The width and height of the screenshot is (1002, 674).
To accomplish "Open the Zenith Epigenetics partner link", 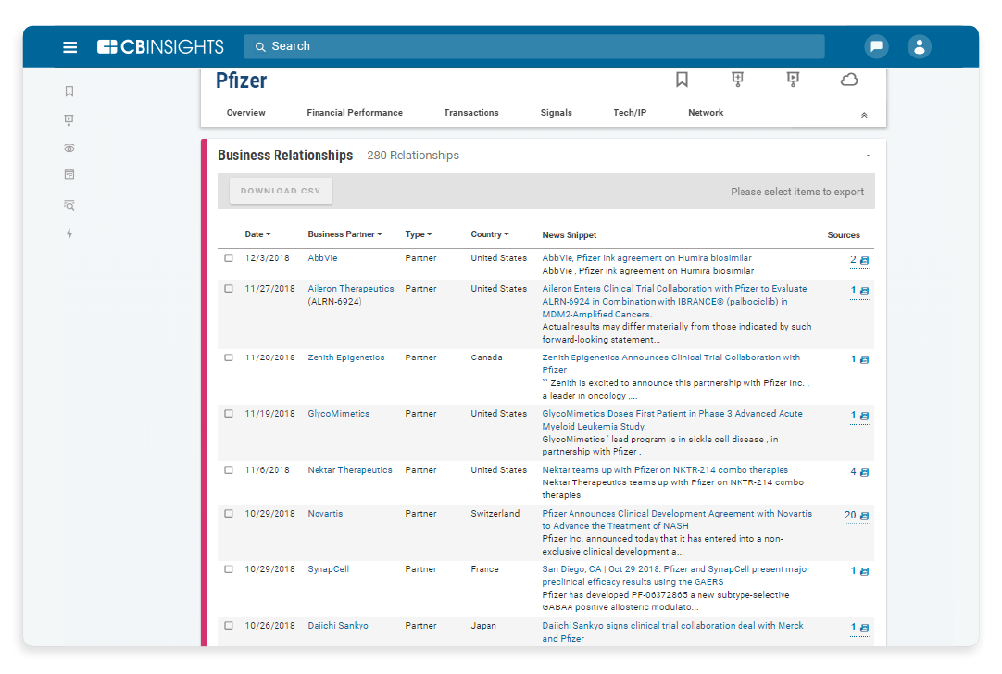I will [346, 357].
